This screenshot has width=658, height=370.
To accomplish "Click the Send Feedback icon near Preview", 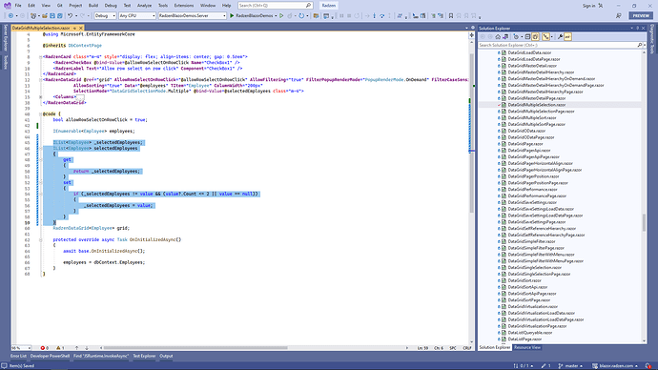I will click(x=619, y=15).
